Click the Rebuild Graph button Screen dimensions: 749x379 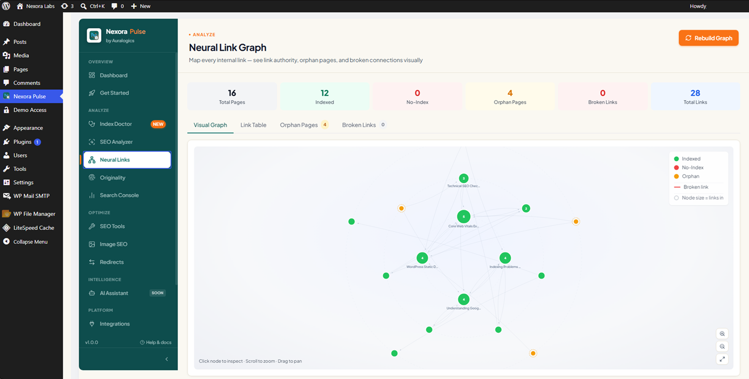(x=708, y=38)
